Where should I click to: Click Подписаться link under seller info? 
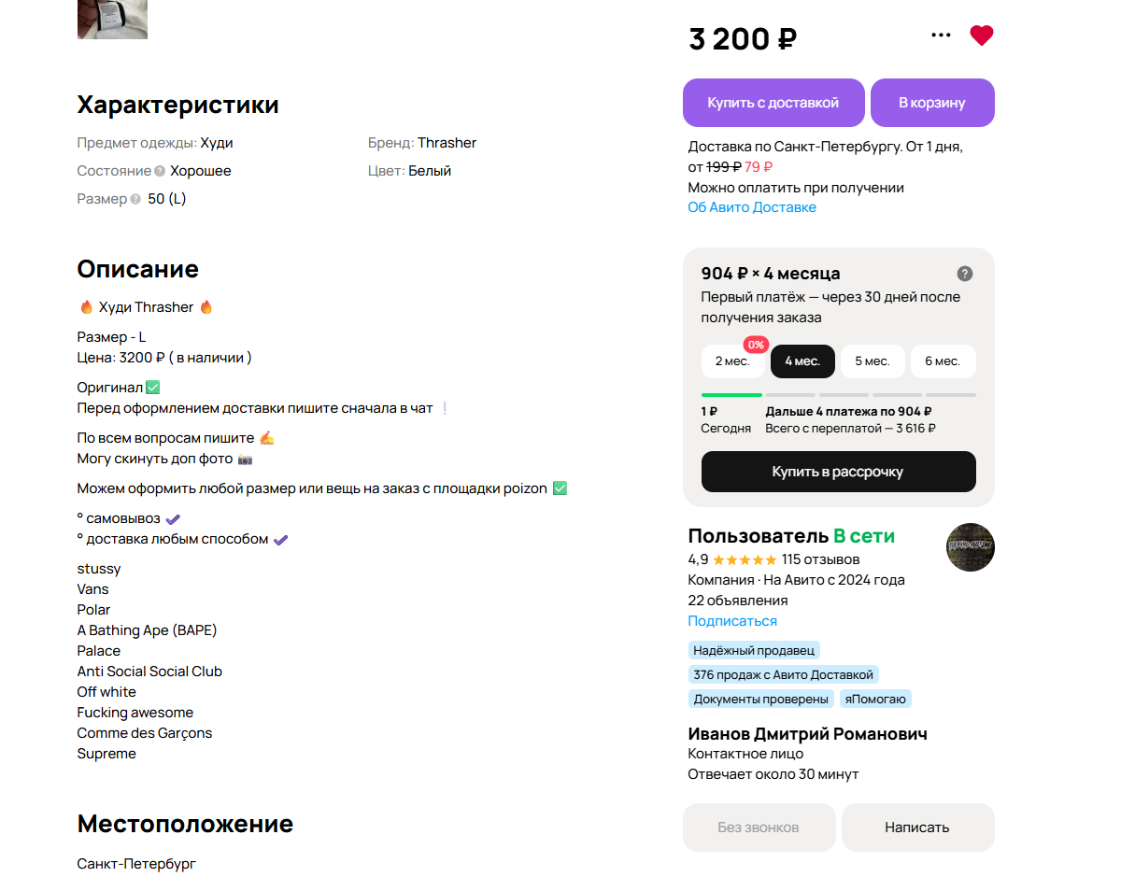[731, 621]
